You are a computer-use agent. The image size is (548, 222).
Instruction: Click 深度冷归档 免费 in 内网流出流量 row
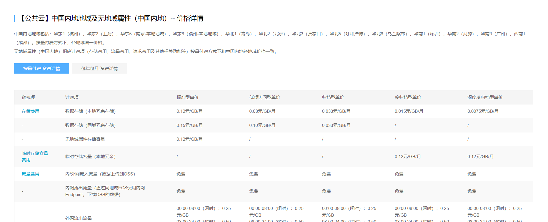coord(472,191)
